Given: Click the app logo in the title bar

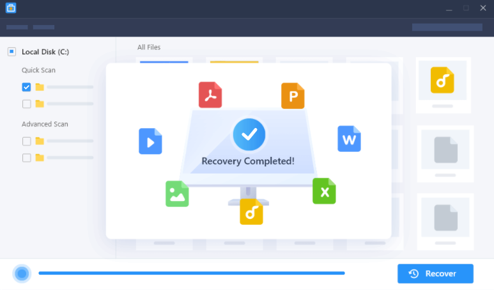Looking at the screenshot, I should point(11,8).
